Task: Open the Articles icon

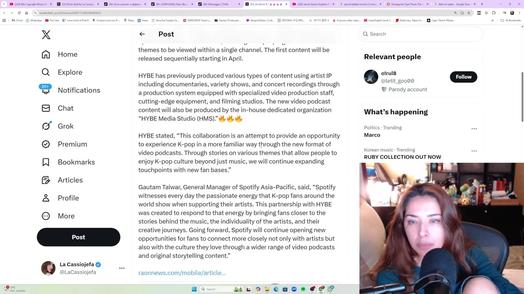Action: pos(46,180)
